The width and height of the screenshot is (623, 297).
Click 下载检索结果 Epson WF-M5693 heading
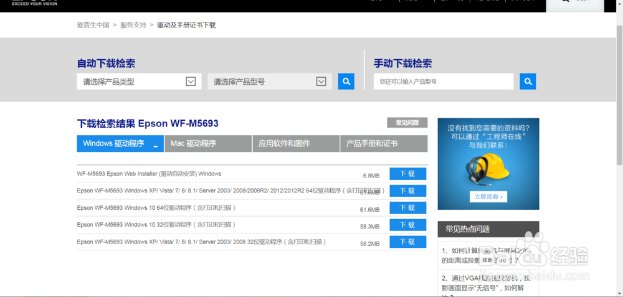(148, 123)
